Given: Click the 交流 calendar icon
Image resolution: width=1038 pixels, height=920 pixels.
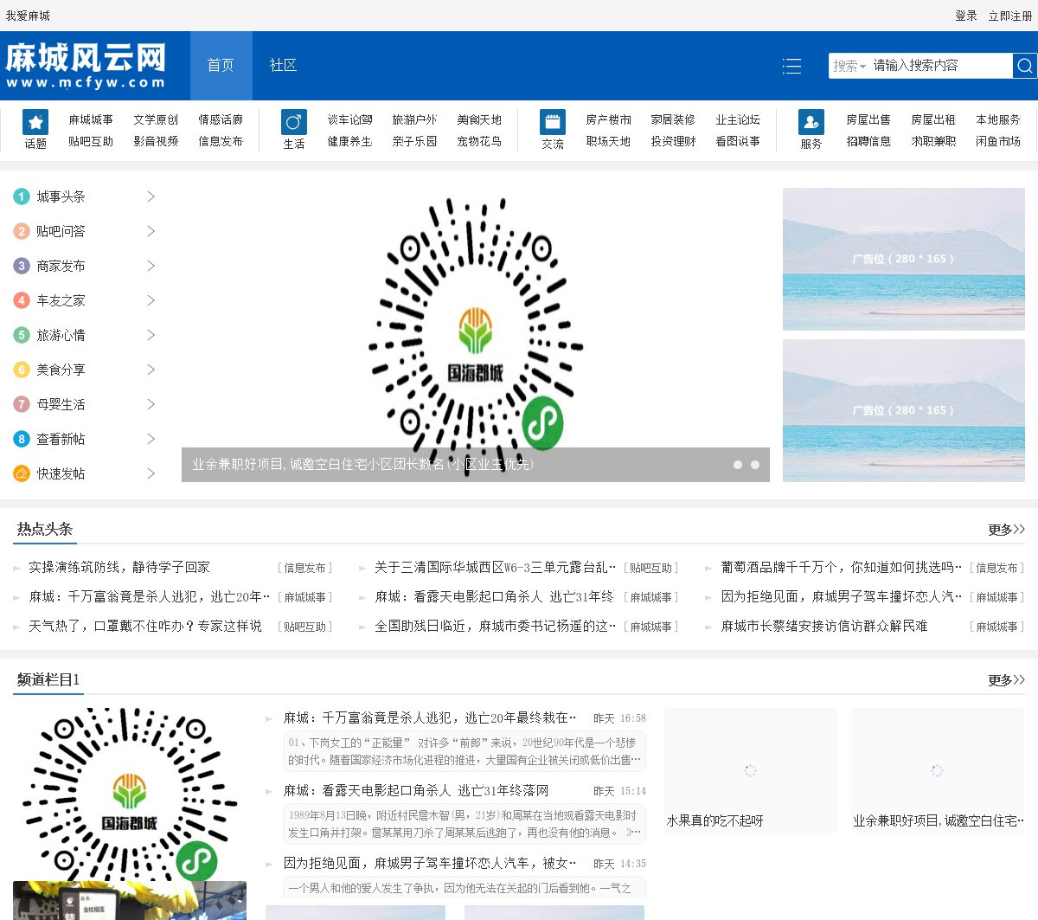Looking at the screenshot, I should coord(553,122).
